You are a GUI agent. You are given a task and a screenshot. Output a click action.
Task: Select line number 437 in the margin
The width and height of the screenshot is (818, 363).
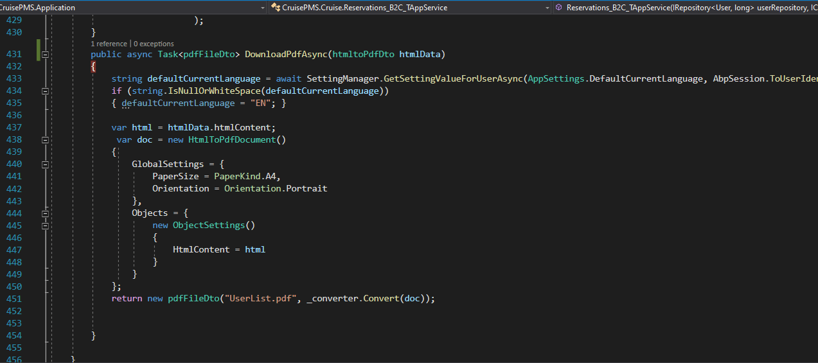pos(13,128)
